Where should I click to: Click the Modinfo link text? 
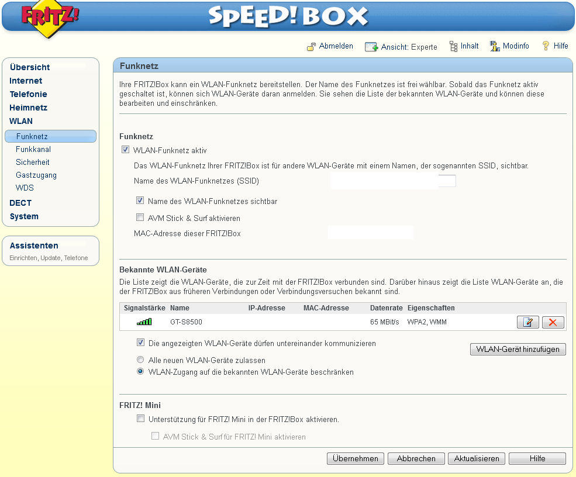point(516,46)
